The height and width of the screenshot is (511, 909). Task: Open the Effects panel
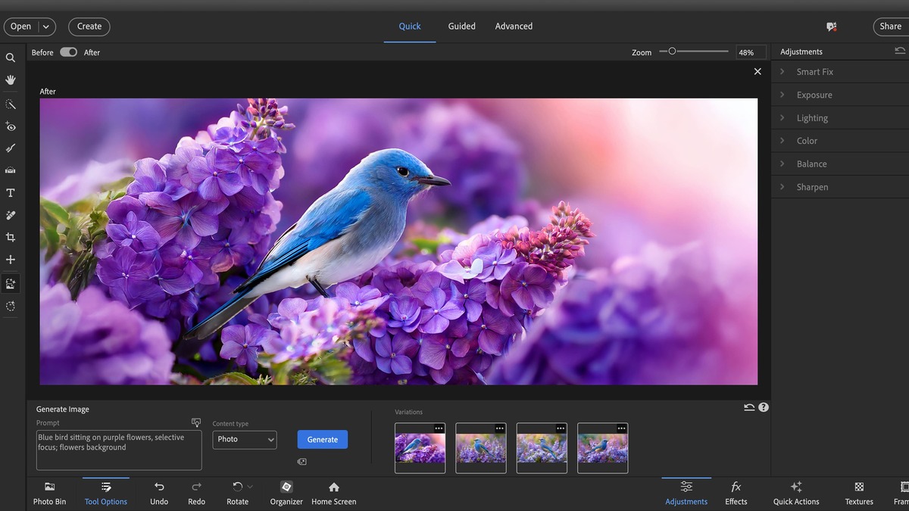coord(736,493)
